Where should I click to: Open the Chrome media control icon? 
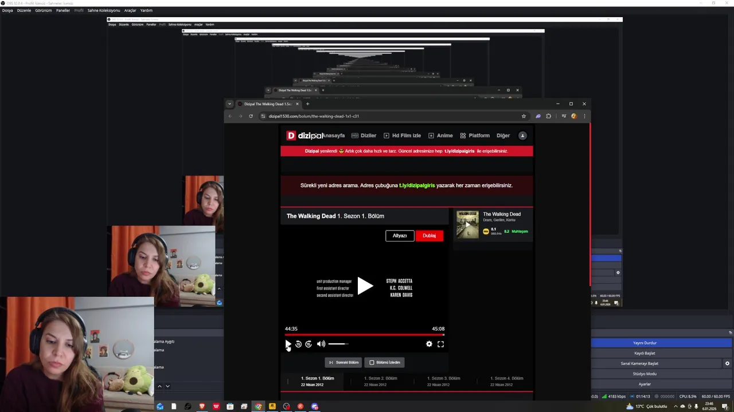564,116
